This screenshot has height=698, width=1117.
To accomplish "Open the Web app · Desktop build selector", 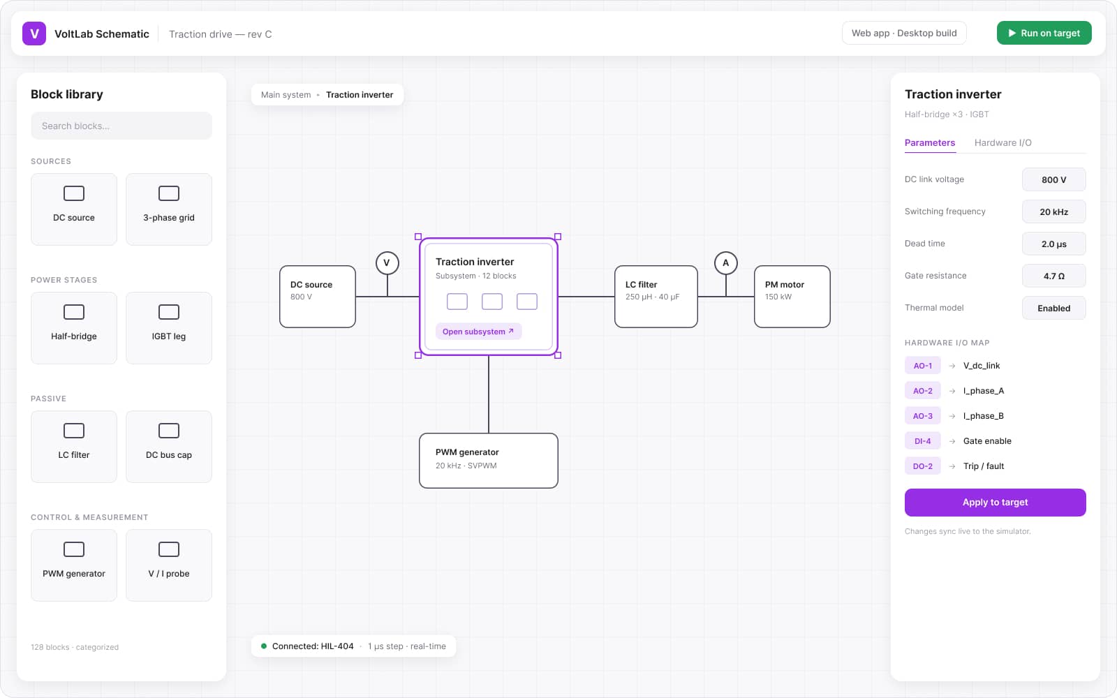I will [904, 33].
